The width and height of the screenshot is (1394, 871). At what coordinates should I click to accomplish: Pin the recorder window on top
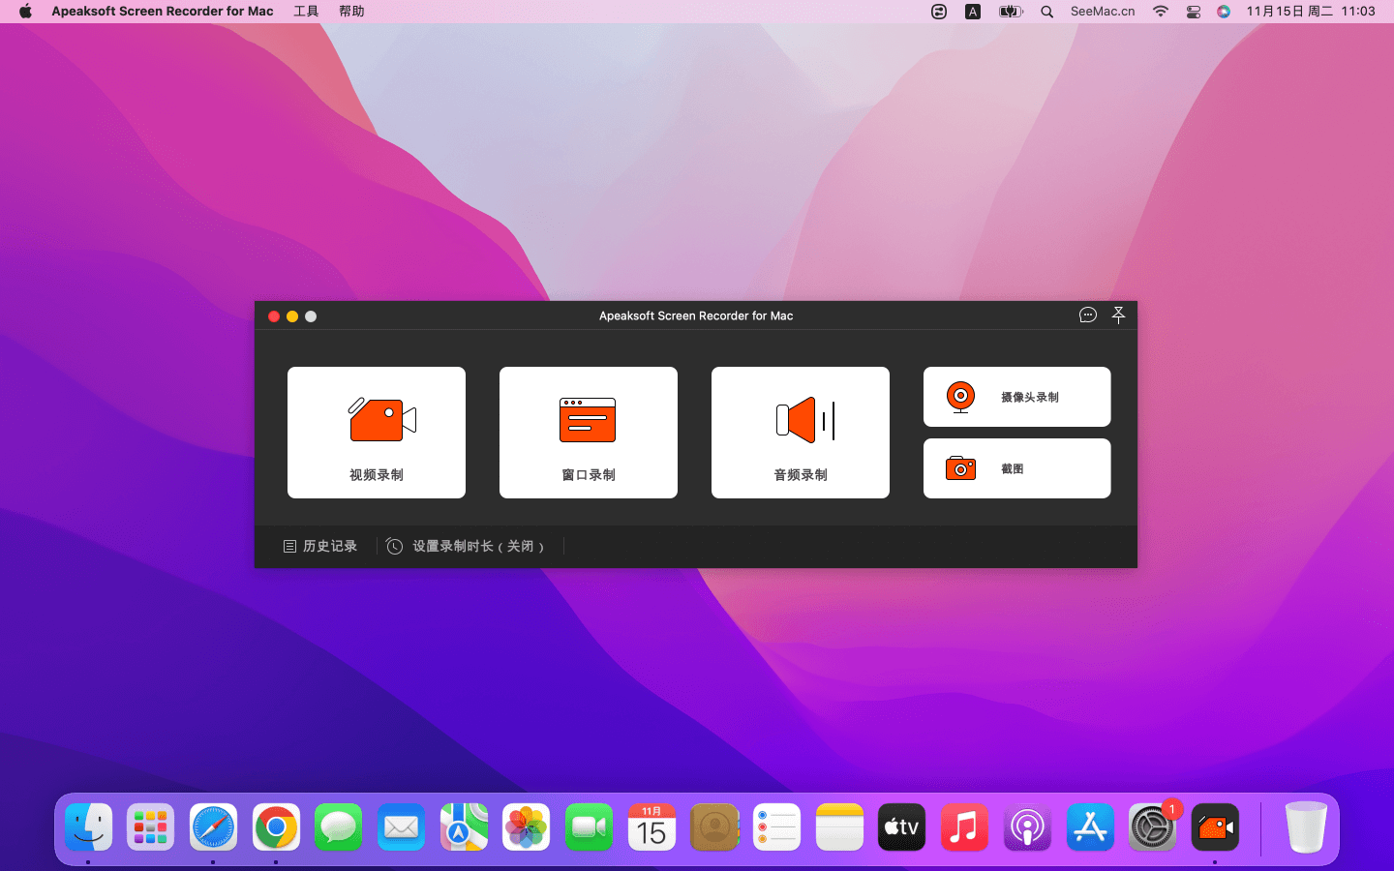[x=1118, y=315]
